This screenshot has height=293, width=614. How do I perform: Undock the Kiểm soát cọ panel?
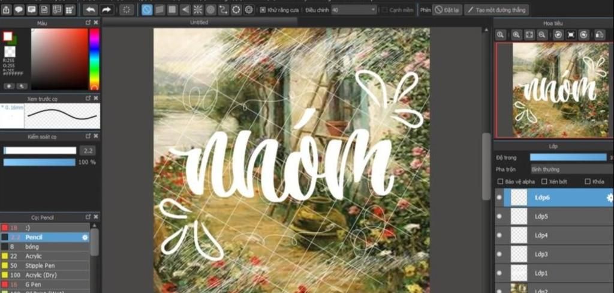[88, 136]
